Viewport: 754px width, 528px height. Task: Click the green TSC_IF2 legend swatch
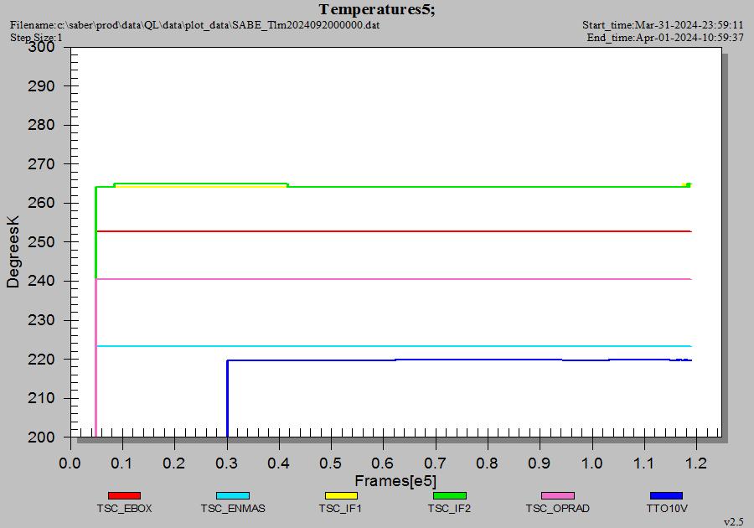[450, 495]
